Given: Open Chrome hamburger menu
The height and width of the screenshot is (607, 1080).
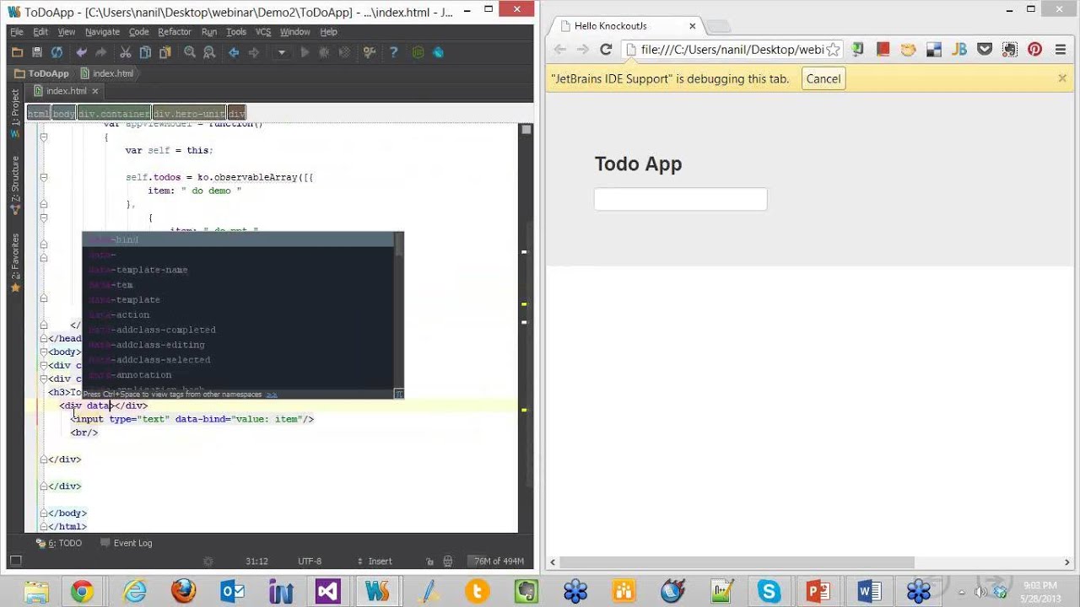Looking at the screenshot, I should (x=1060, y=50).
